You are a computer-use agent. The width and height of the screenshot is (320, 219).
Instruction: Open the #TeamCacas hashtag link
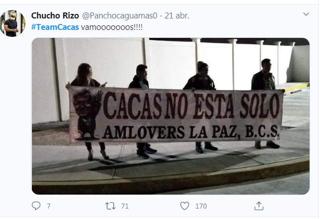[x=55, y=27]
